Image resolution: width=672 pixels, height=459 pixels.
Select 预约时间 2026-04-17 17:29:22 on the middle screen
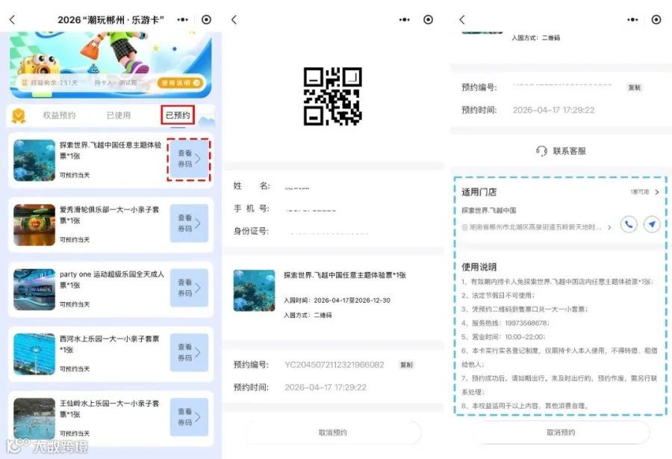pyautogui.click(x=300, y=387)
